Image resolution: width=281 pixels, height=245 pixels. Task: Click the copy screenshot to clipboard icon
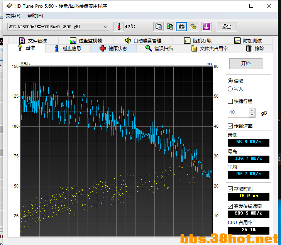170,27
